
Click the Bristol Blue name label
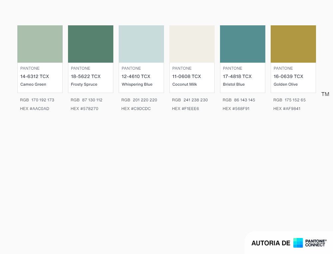(x=234, y=84)
